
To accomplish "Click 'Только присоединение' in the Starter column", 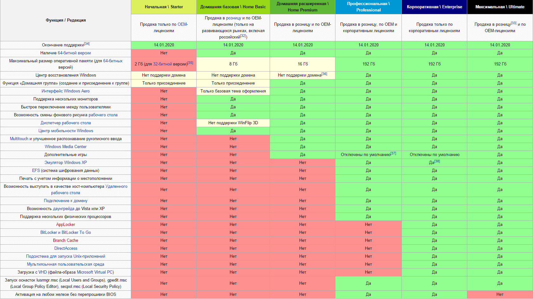I will tap(164, 83).
